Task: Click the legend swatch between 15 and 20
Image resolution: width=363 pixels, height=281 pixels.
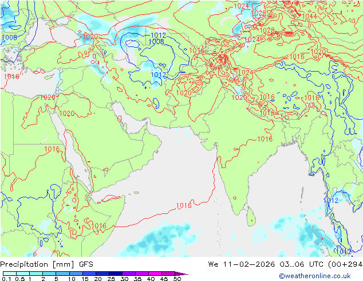Action: pos(89,274)
